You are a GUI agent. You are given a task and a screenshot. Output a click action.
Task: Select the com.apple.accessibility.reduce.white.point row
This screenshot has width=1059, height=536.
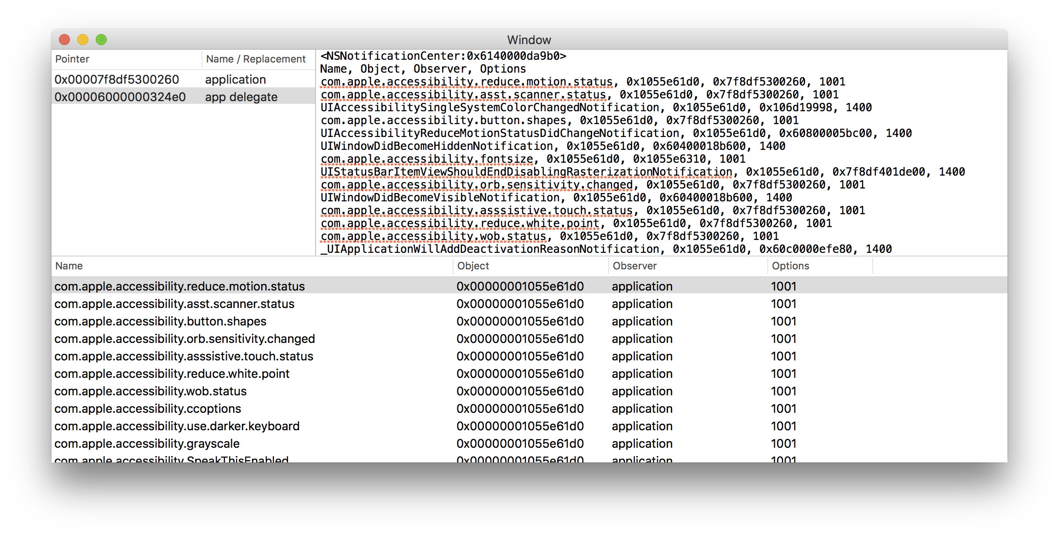[172, 374]
